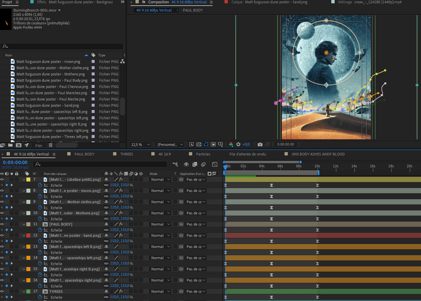Click the Scale stopwatch on the moon.png layer
The width and height of the screenshot is (421, 301).
pos(40,196)
